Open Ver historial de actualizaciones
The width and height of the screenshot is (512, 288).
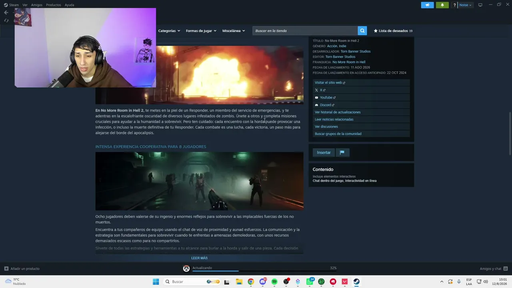[361, 112]
